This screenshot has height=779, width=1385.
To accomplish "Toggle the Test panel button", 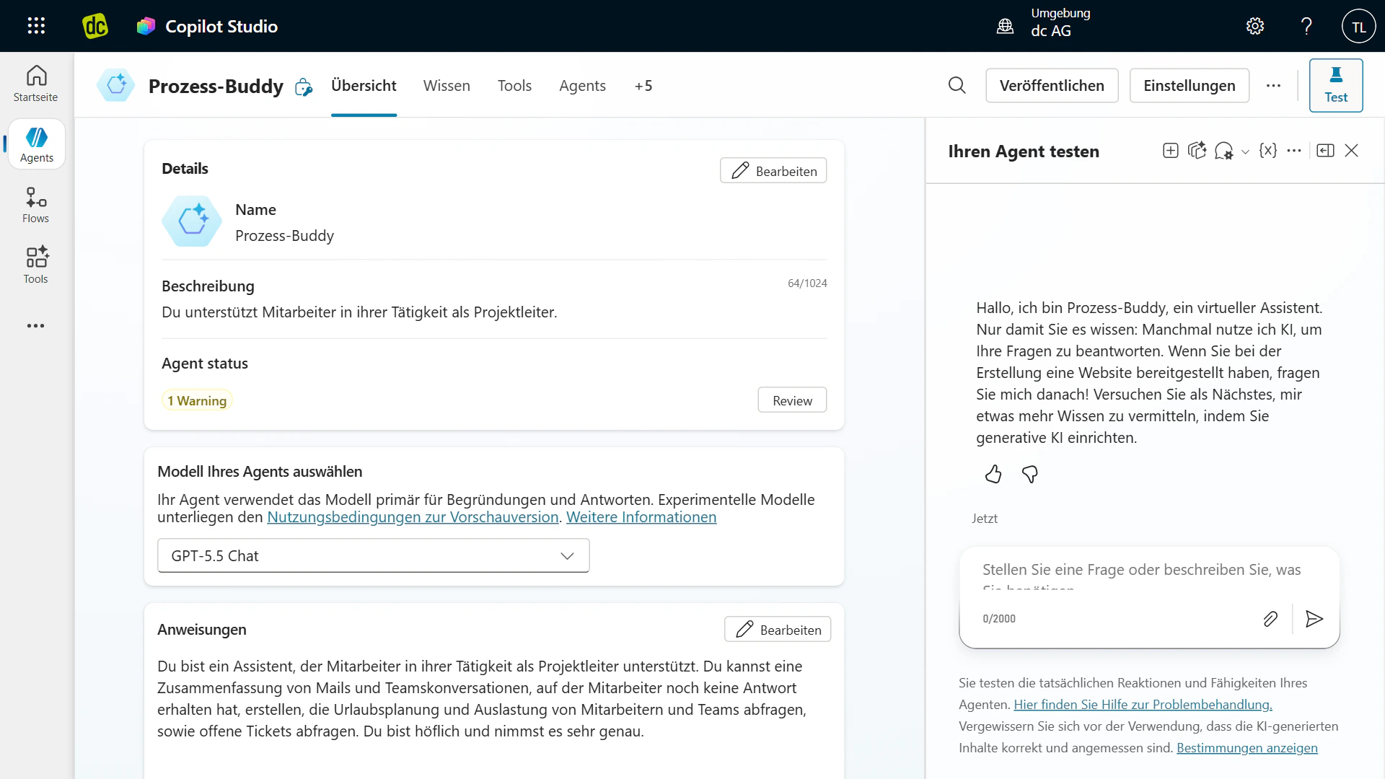I will click(1336, 86).
